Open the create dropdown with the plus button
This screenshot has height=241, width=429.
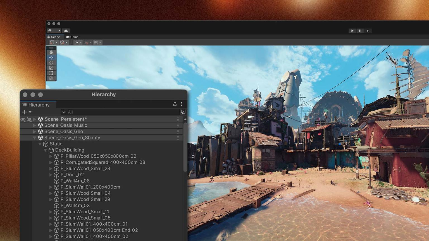[x=25, y=112]
